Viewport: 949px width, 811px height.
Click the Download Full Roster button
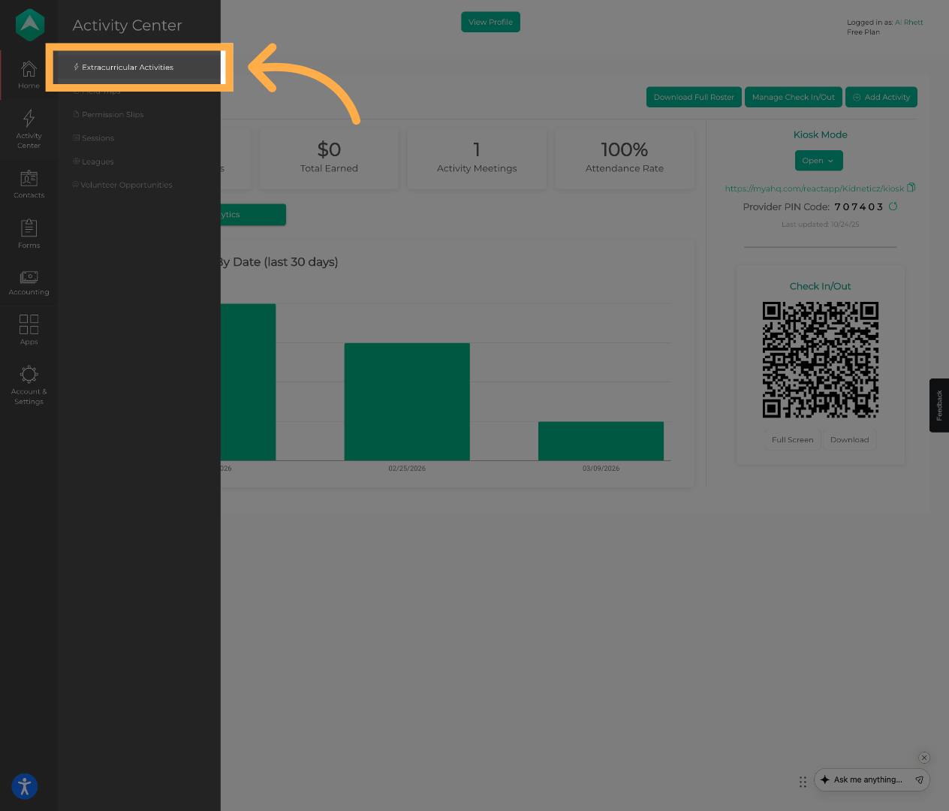click(x=694, y=98)
